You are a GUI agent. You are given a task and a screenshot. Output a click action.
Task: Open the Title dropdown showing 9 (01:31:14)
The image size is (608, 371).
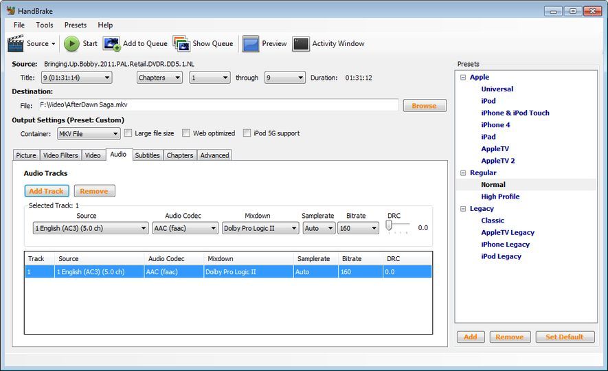[x=76, y=78]
